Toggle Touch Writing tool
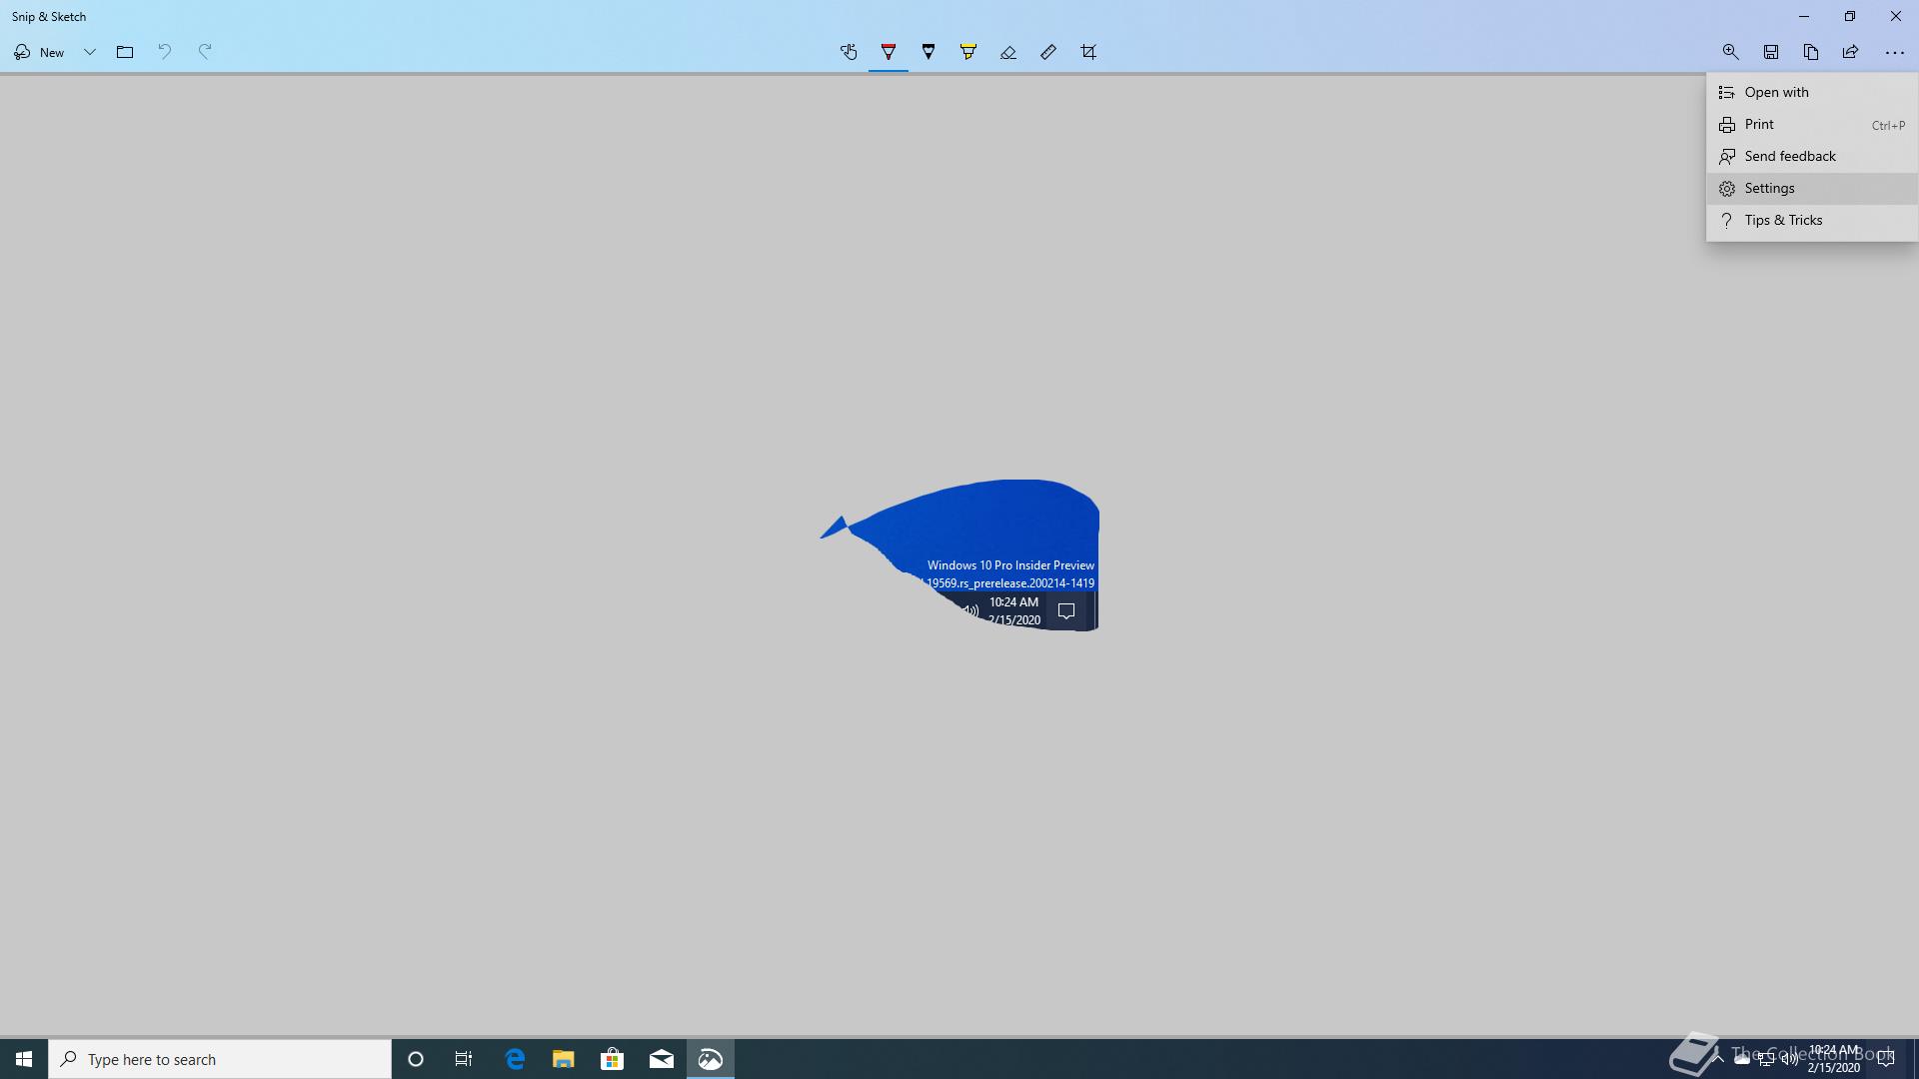 849,52
